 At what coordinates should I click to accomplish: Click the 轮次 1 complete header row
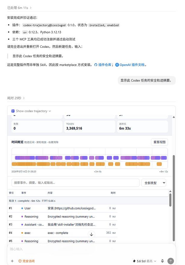(x=88, y=201)
